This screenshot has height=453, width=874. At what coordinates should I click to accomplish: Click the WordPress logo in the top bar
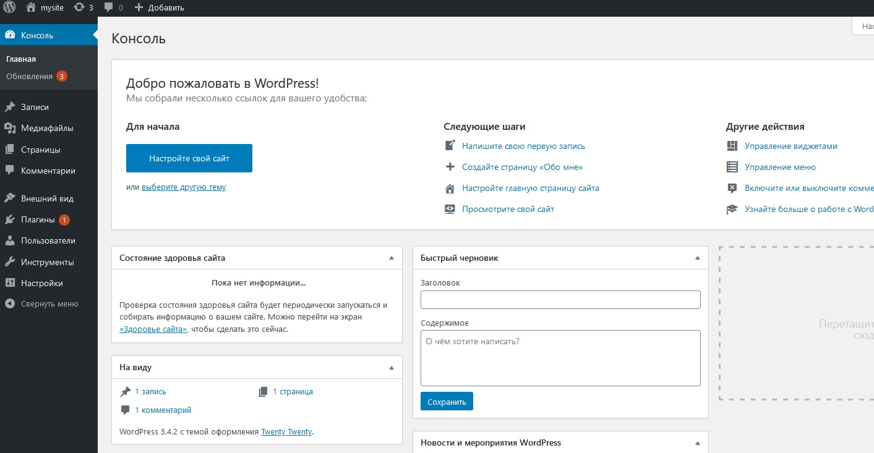(x=9, y=7)
